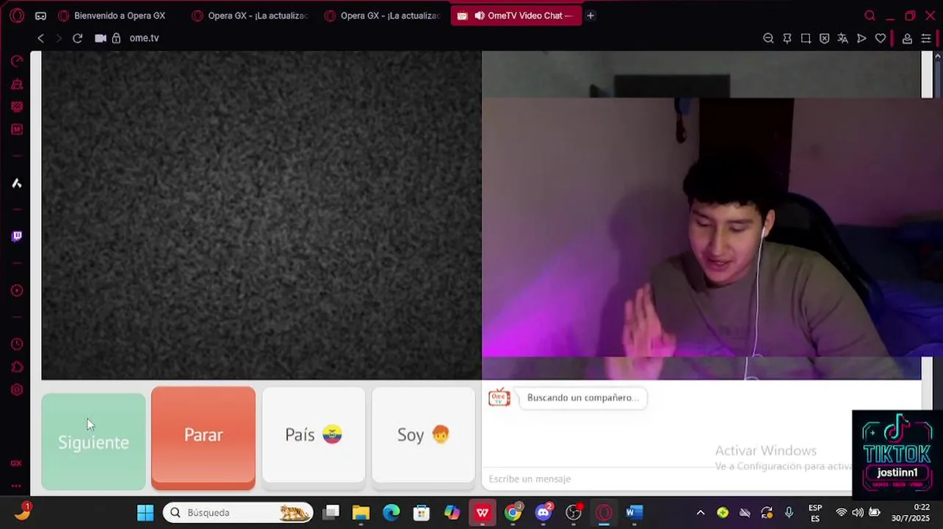The image size is (943, 529).
Task: Mute the OmeTV tab audio icon
Action: tap(480, 15)
